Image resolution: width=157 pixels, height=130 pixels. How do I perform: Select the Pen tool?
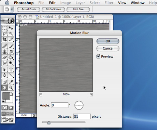(x=4, y=75)
